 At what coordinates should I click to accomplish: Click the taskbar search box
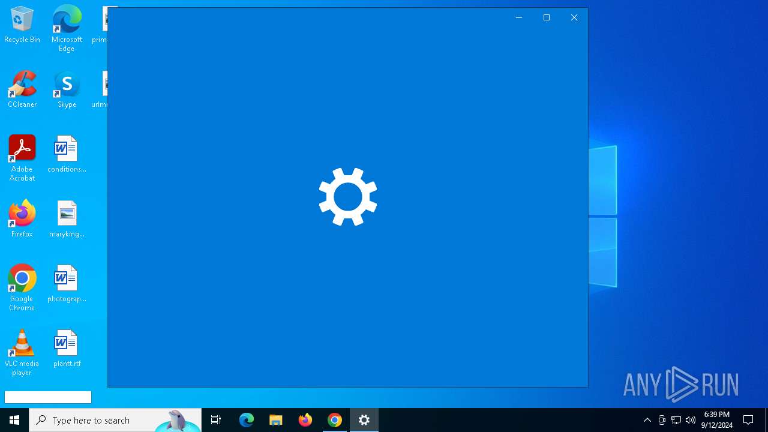click(115, 420)
